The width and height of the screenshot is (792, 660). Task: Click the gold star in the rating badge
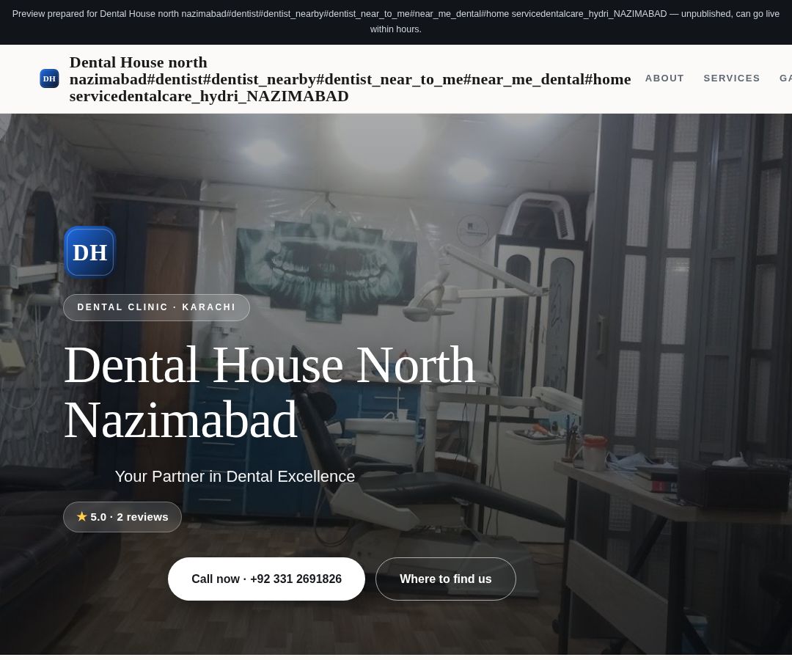click(82, 516)
